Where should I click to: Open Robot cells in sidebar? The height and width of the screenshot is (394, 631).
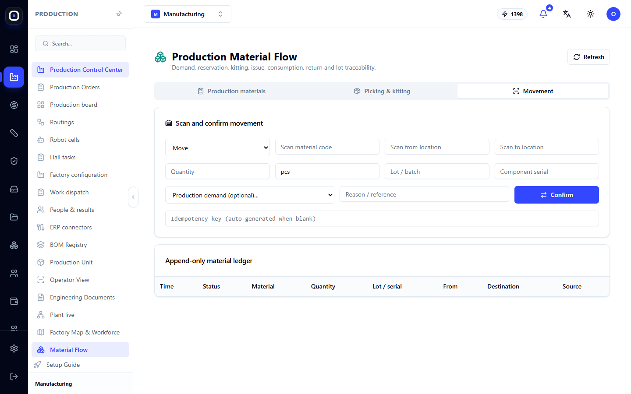(80, 140)
